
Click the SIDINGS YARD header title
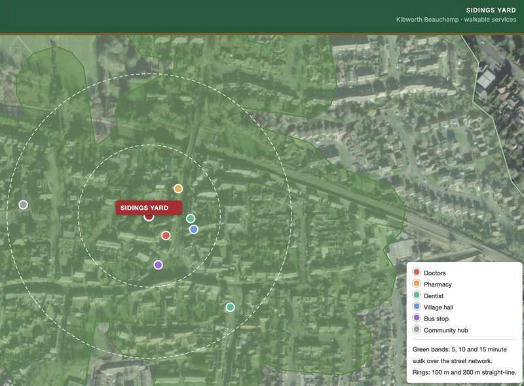(x=491, y=10)
